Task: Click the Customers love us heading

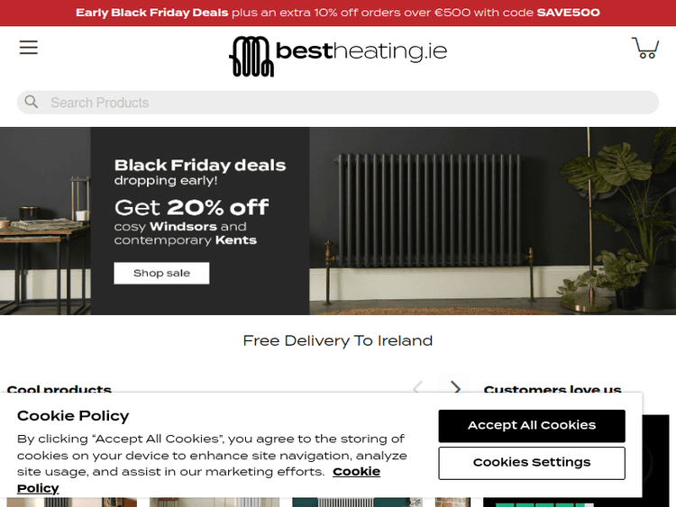Action: click(x=553, y=389)
